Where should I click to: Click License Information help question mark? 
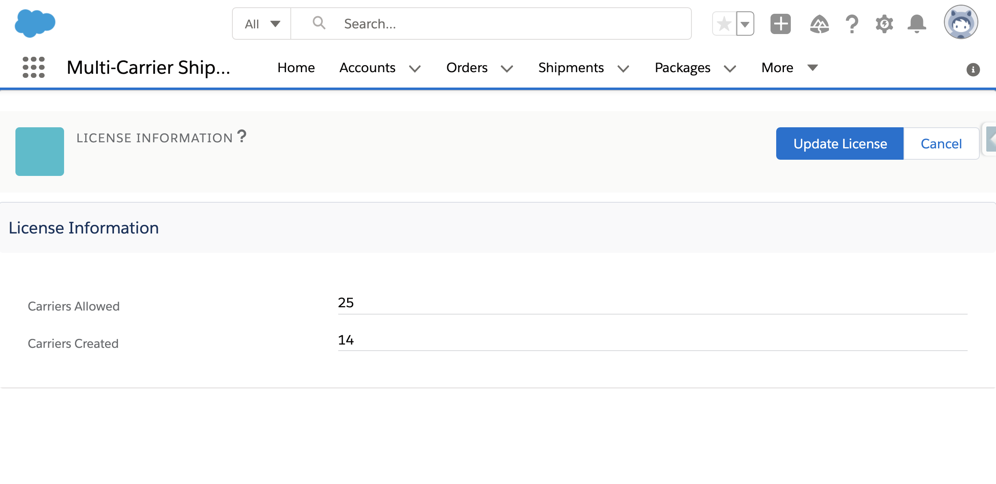click(242, 136)
